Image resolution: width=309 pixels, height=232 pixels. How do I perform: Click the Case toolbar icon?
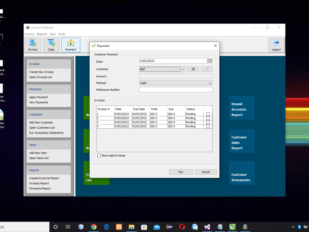tap(51, 45)
